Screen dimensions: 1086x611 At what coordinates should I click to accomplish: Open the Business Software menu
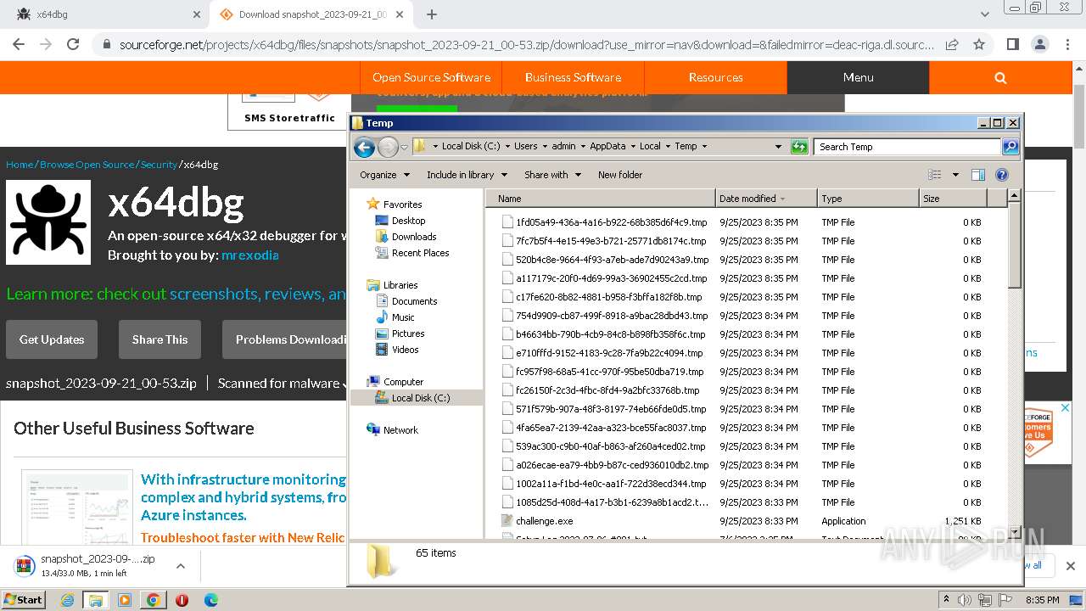573,77
